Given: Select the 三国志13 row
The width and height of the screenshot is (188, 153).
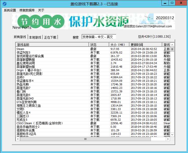Looking at the screenshot, I should (x=93, y=116).
